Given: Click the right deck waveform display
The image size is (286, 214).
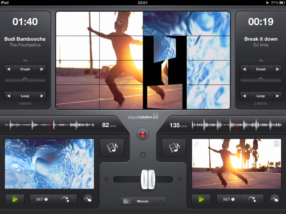Looking at the screenshot, I should (237, 125).
